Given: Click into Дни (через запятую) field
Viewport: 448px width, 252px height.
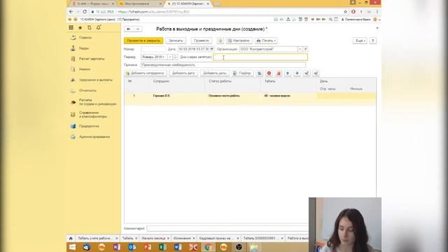Looking at the screenshot, I should pyautogui.click(x=260, y=57).
